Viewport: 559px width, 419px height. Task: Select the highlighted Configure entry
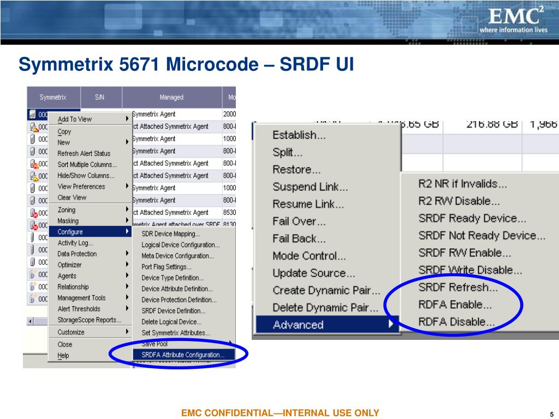click(90, 231)
